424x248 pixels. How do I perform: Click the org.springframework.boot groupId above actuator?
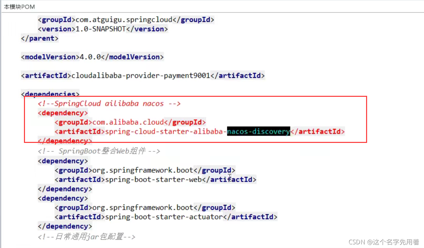point(145,208)
